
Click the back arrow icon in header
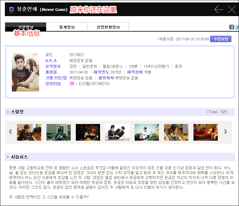pyautogui.click(x=219, y=9)
